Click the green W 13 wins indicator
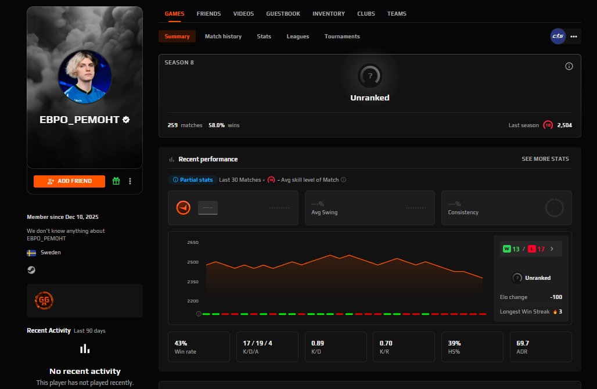This screenshot has width=597, height=389. (511, 249)
